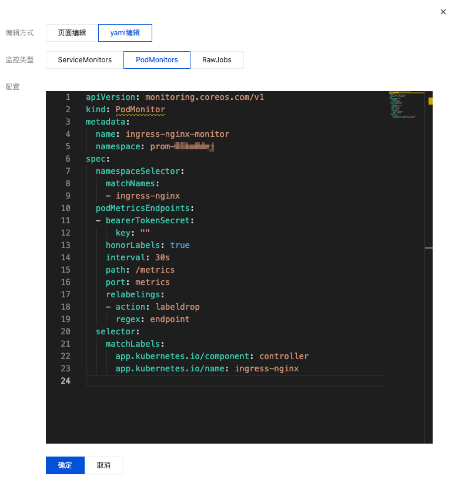Click the name value ingress-nginx-monitor

178,134
